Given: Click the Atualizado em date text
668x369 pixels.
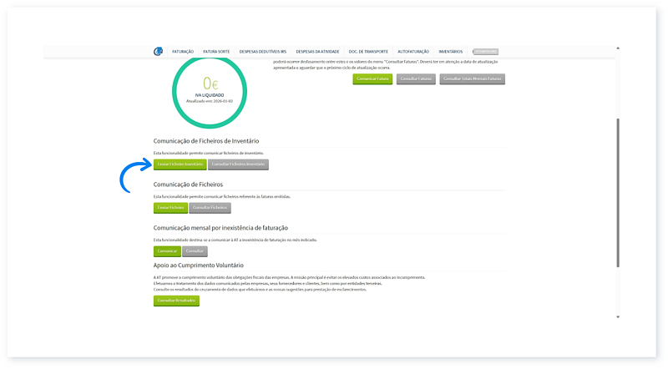Looking at the screenshot, I should click(210, 101).
